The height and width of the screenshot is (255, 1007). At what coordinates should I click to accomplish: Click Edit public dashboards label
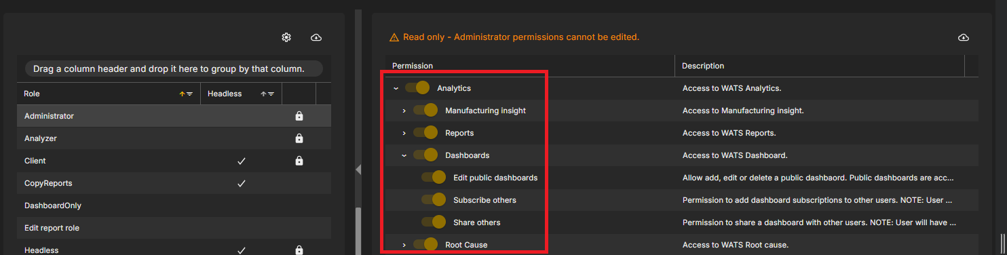495,178
